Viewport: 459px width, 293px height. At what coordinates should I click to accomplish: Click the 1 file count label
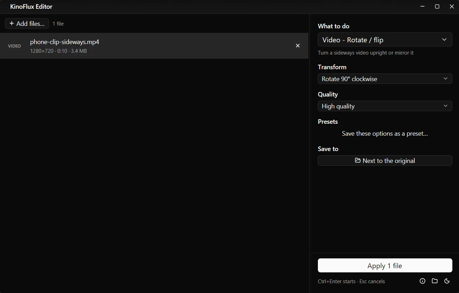point(58,24)
